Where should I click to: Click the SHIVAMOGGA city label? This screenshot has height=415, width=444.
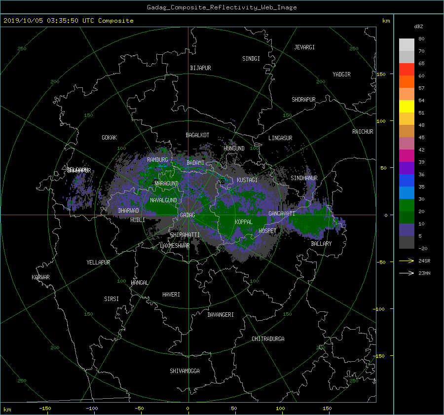click(x=185, y=371)
